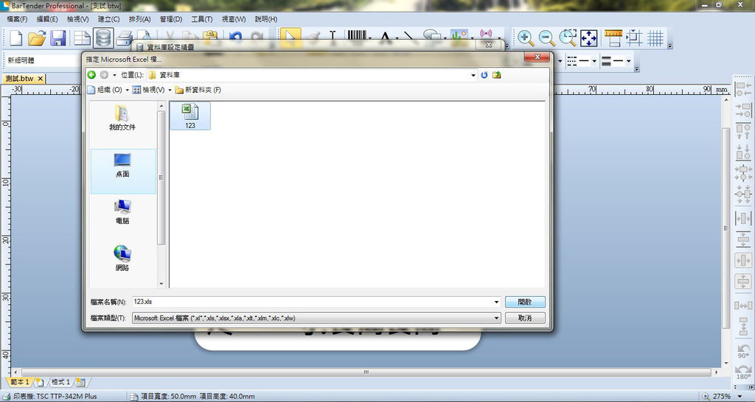Open an existing label file from the main toolbar
Viewport: 755px width, 402px height.
click(37, 38)
